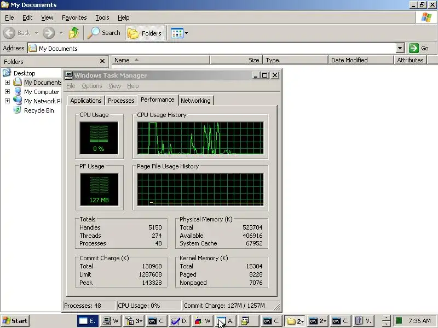
Task: Open Explorer's Tools menu
Action: coord(102,17)
